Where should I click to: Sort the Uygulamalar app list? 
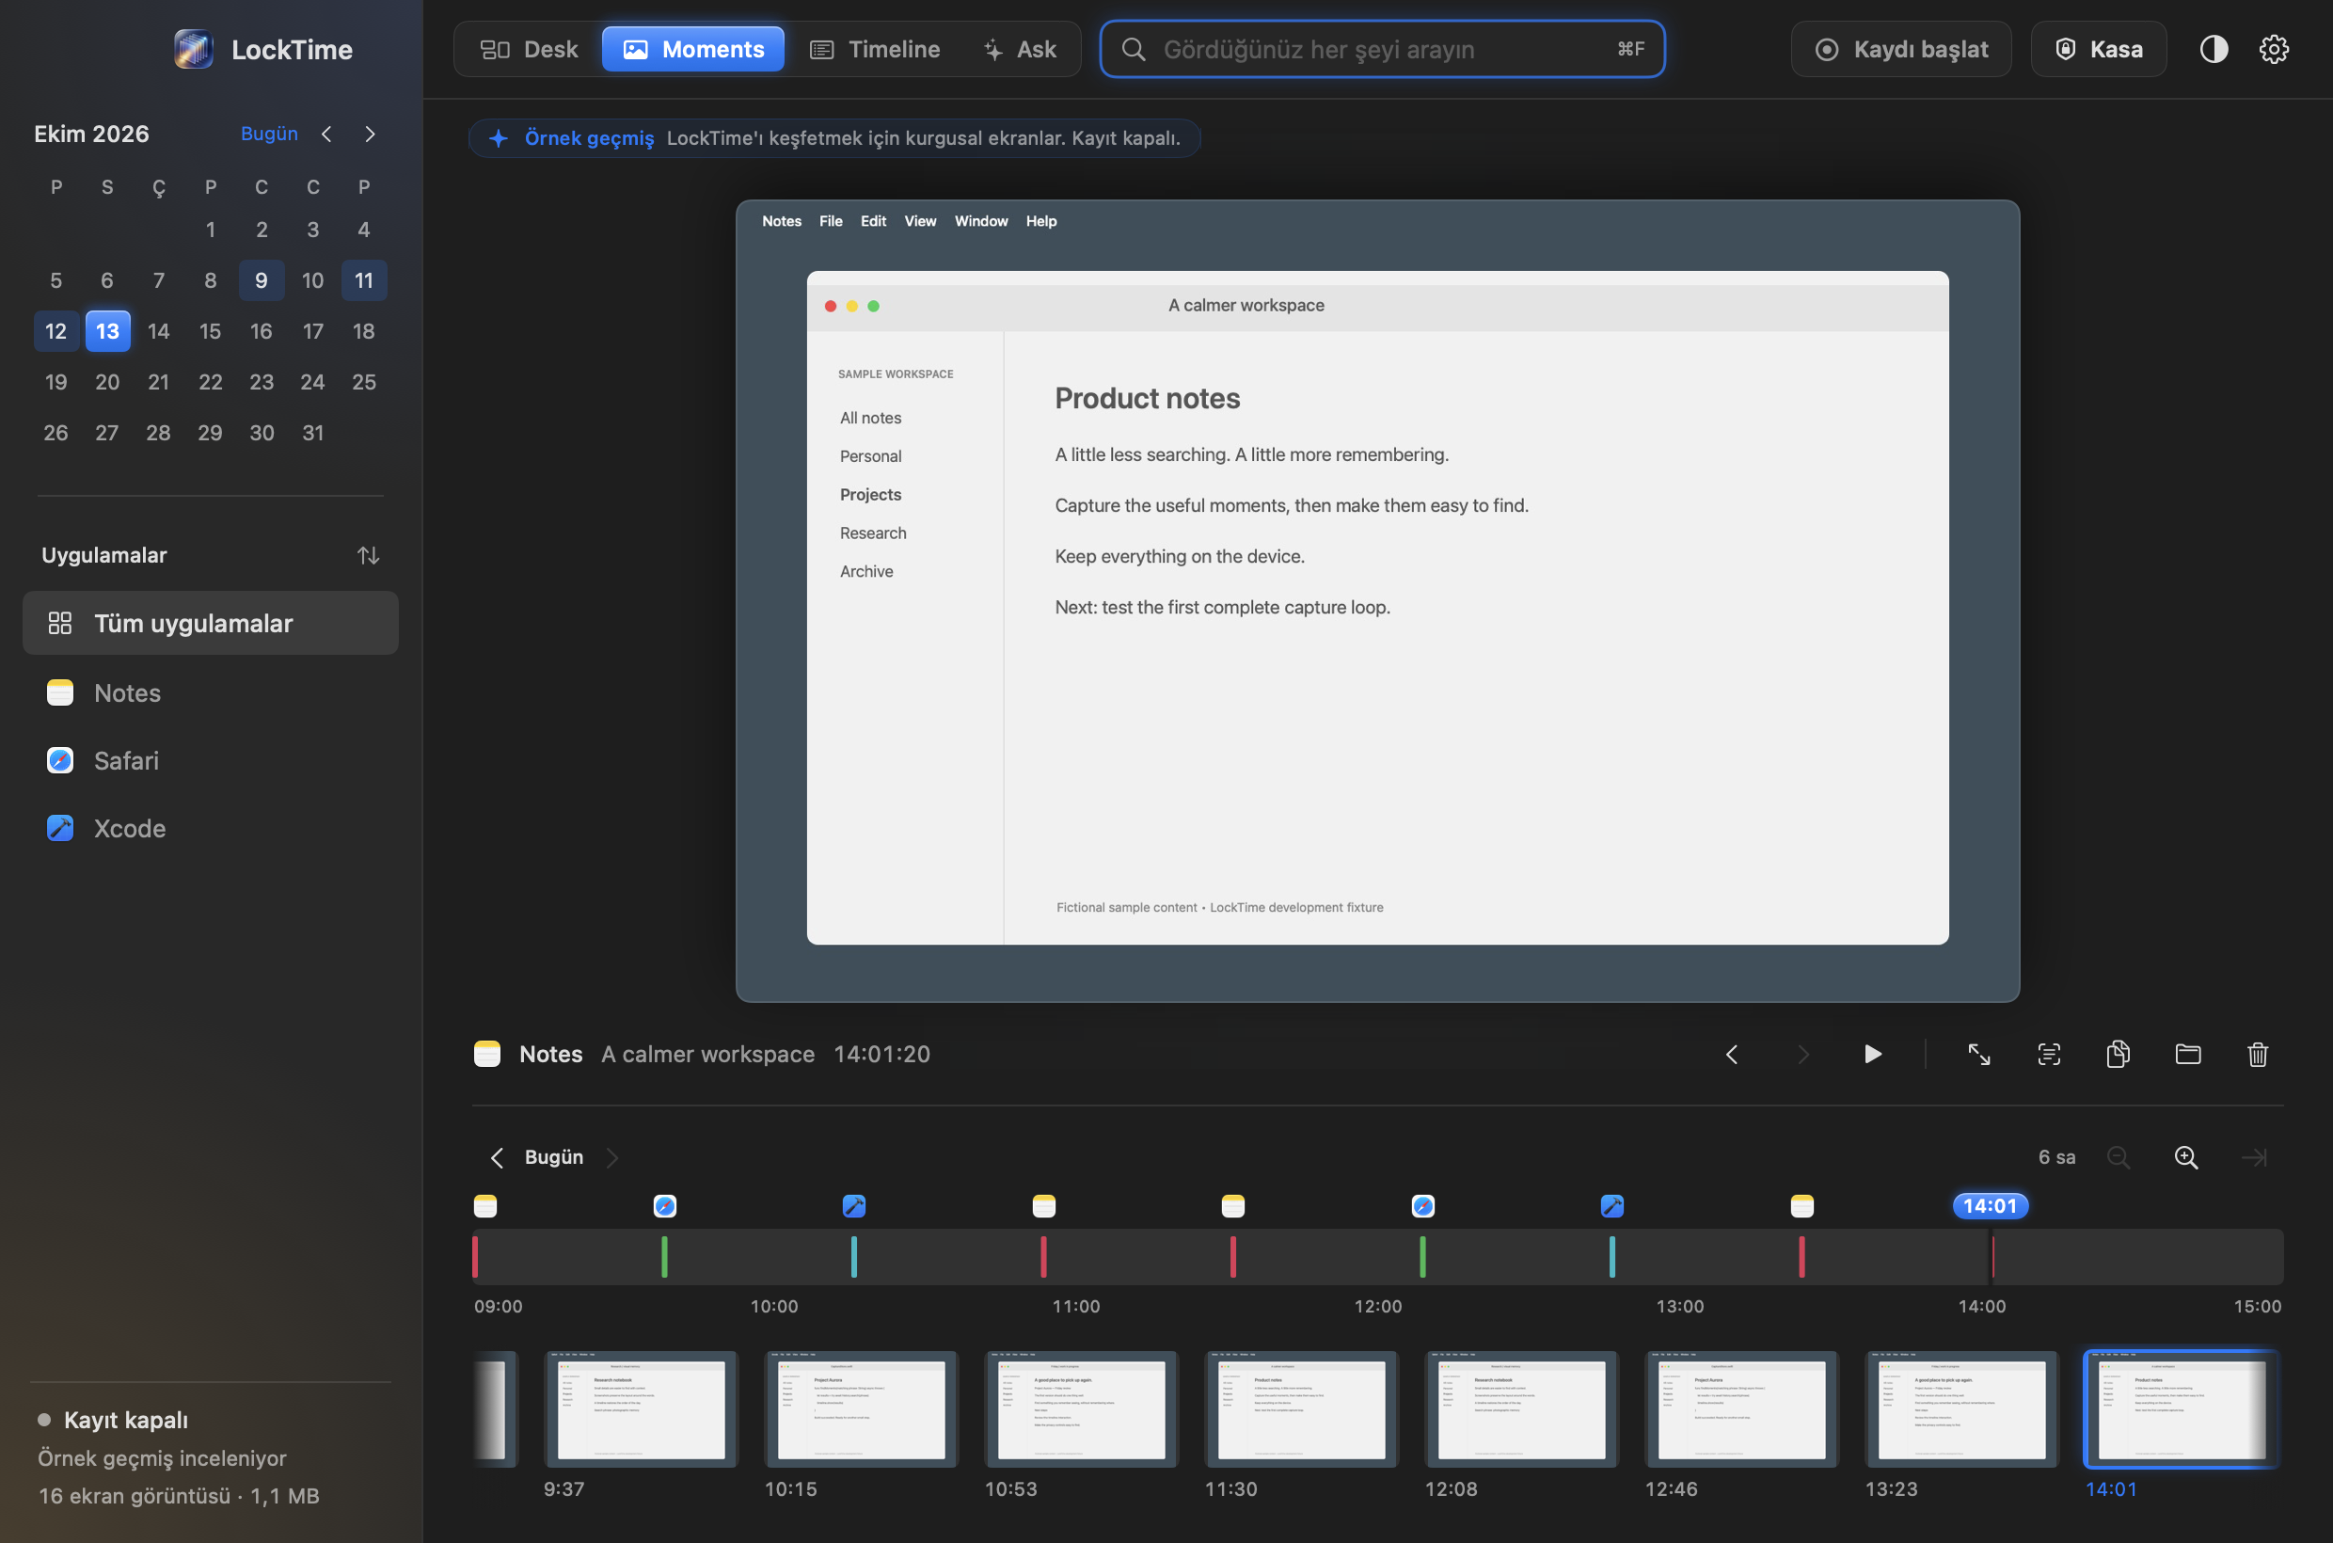pos(368,556)
